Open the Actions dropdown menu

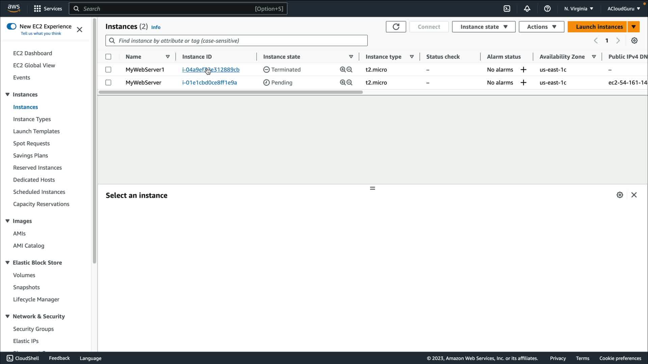tap(541, 27)
